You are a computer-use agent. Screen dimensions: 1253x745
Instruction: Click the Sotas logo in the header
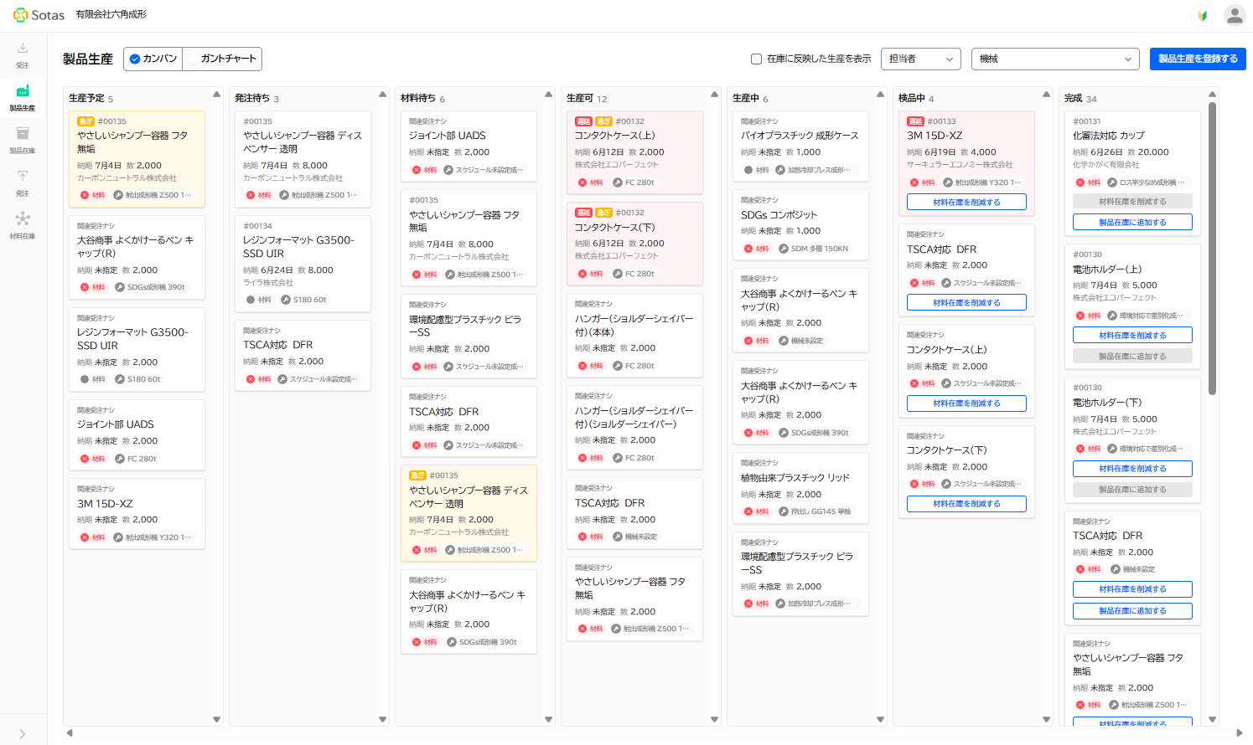[x=39, y=15]
